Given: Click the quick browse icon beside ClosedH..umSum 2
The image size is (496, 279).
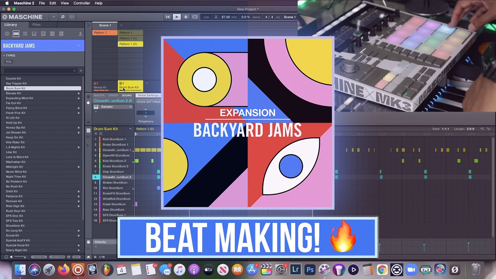Looking at the screenshot, I should (x=130, y=101).
